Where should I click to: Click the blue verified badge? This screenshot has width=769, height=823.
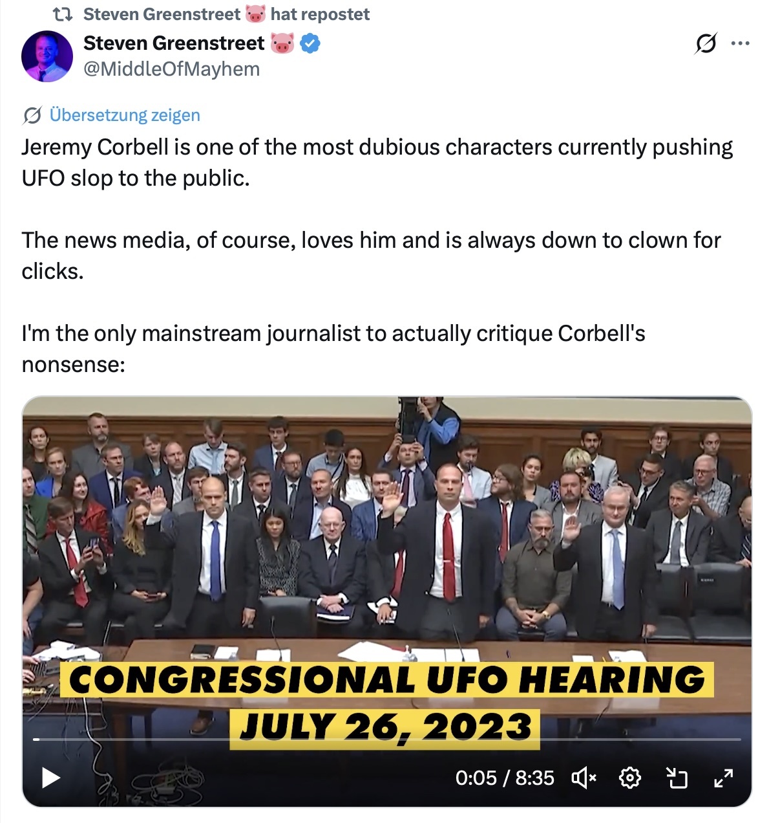click(310, 43)
